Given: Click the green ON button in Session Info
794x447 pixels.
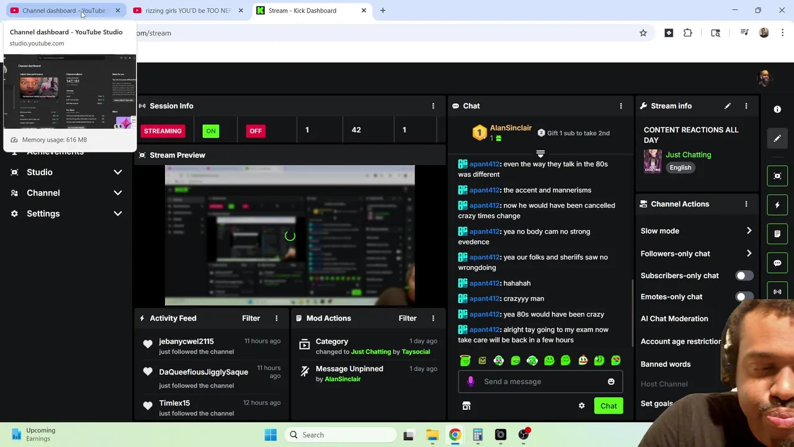Looking at the screenshot, I should (211, 131).
